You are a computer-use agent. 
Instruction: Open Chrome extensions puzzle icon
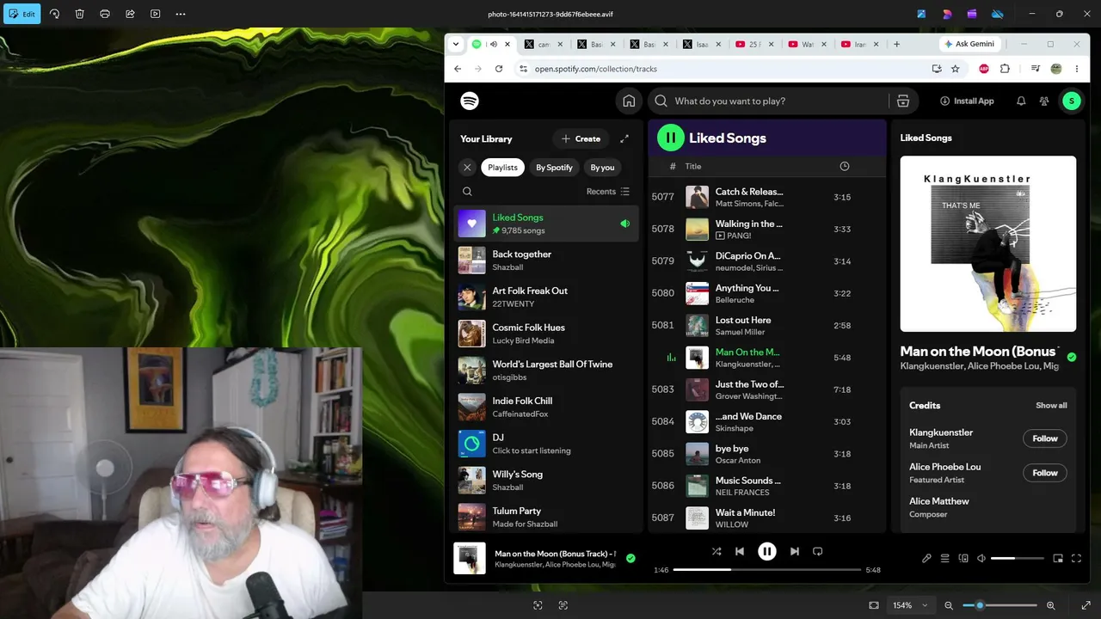pos(1005,69)
